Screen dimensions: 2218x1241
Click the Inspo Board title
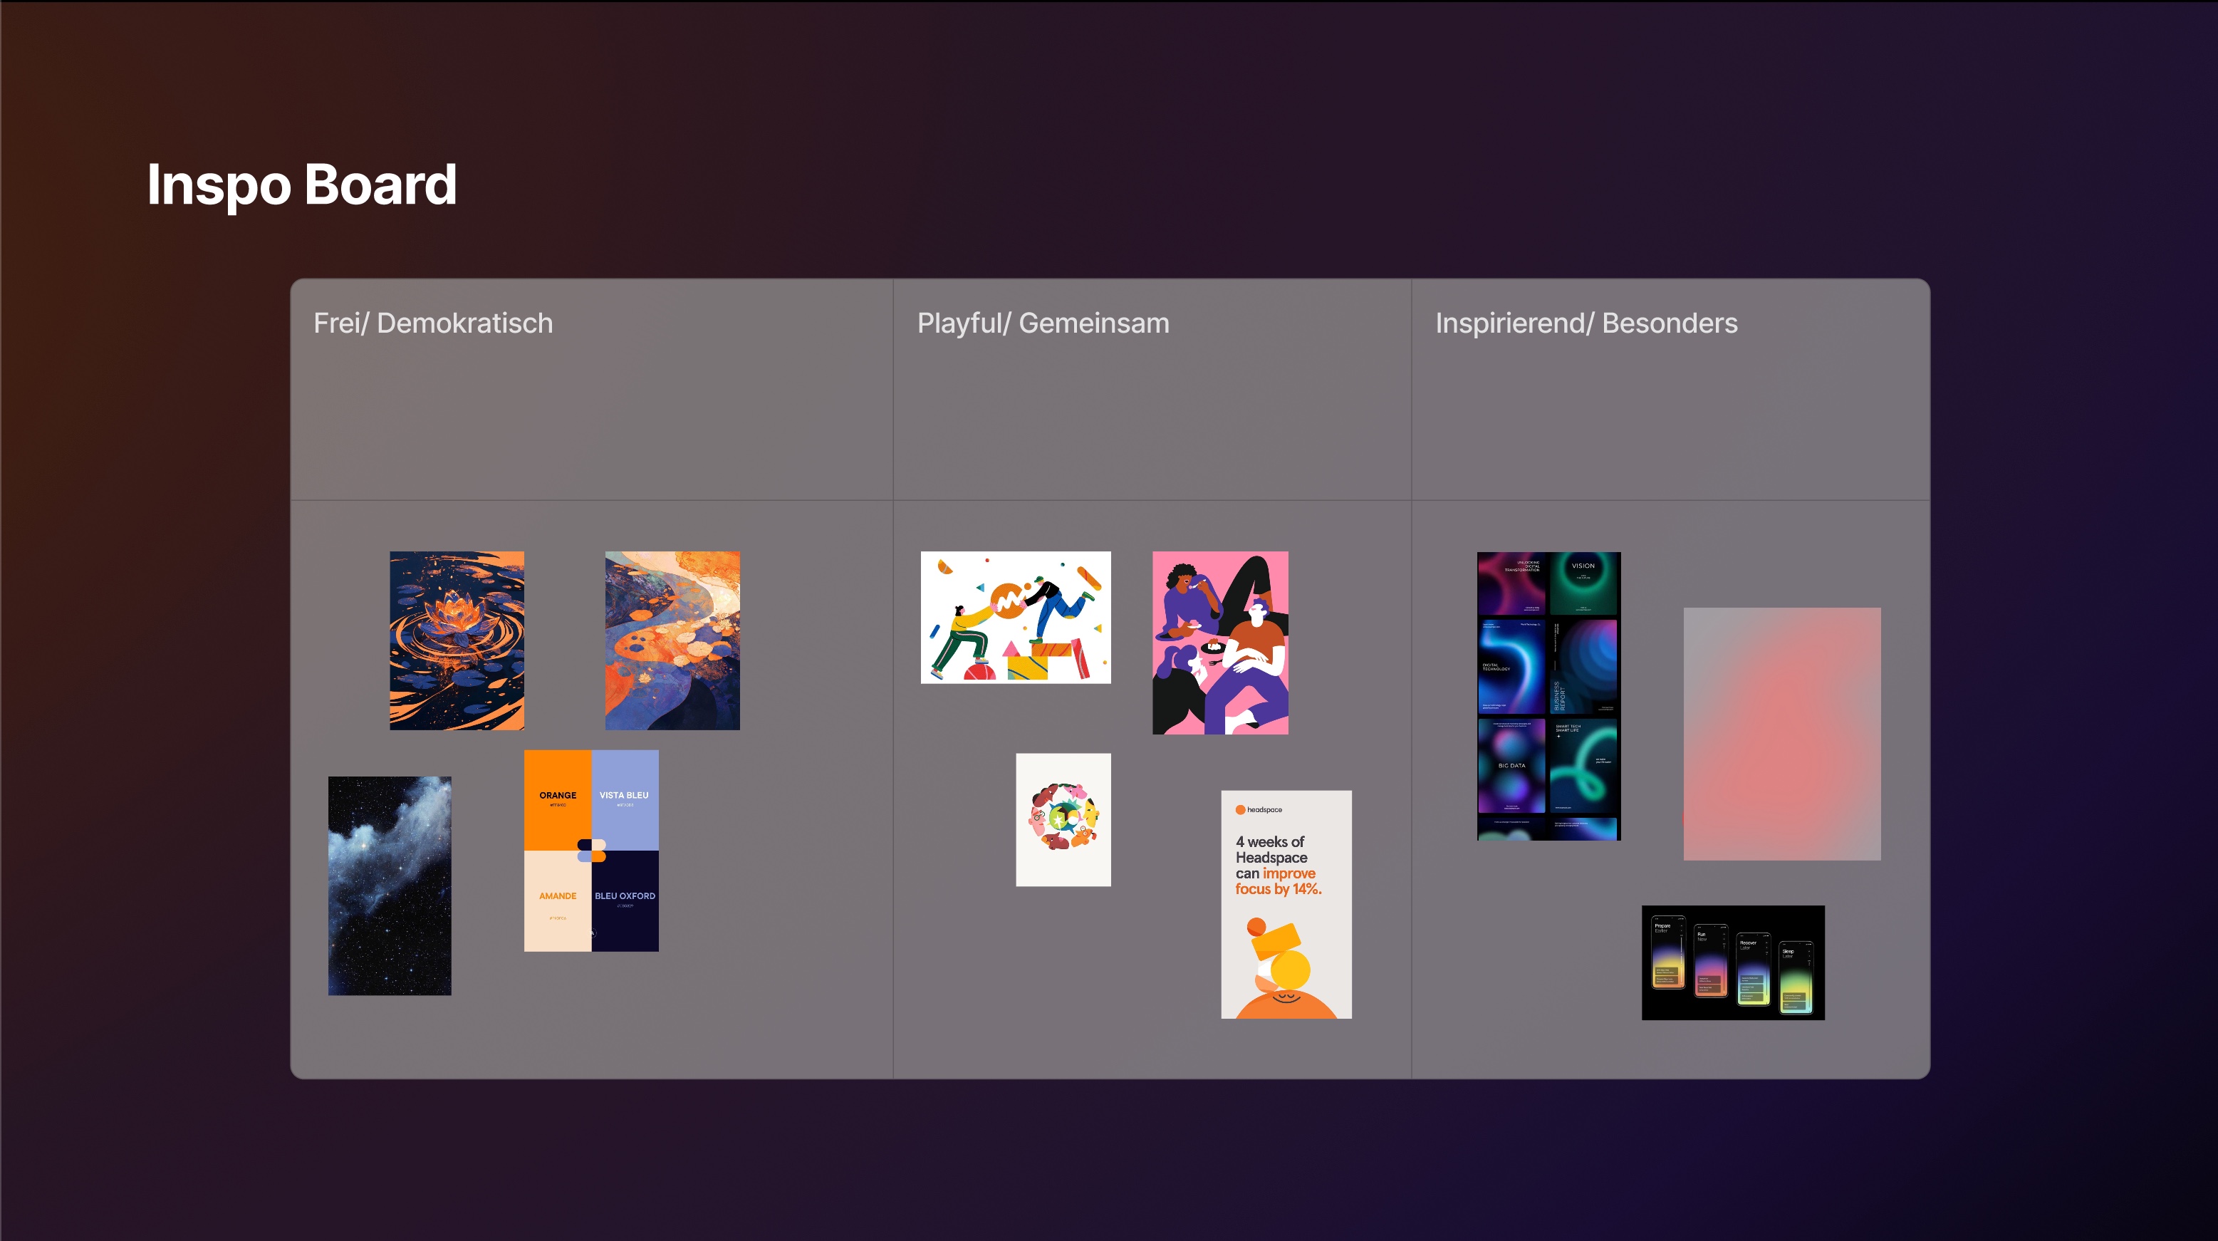coord(301,185)
